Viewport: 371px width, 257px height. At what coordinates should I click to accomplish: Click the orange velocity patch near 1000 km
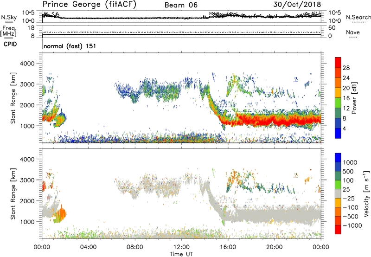tap(62, 213)
